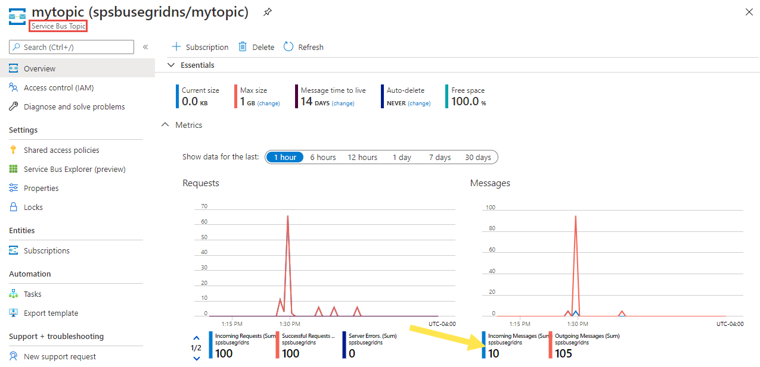Click the Shared access policies key icon
The height and width of the screenshot is (367, 760).
click(13, 150)
